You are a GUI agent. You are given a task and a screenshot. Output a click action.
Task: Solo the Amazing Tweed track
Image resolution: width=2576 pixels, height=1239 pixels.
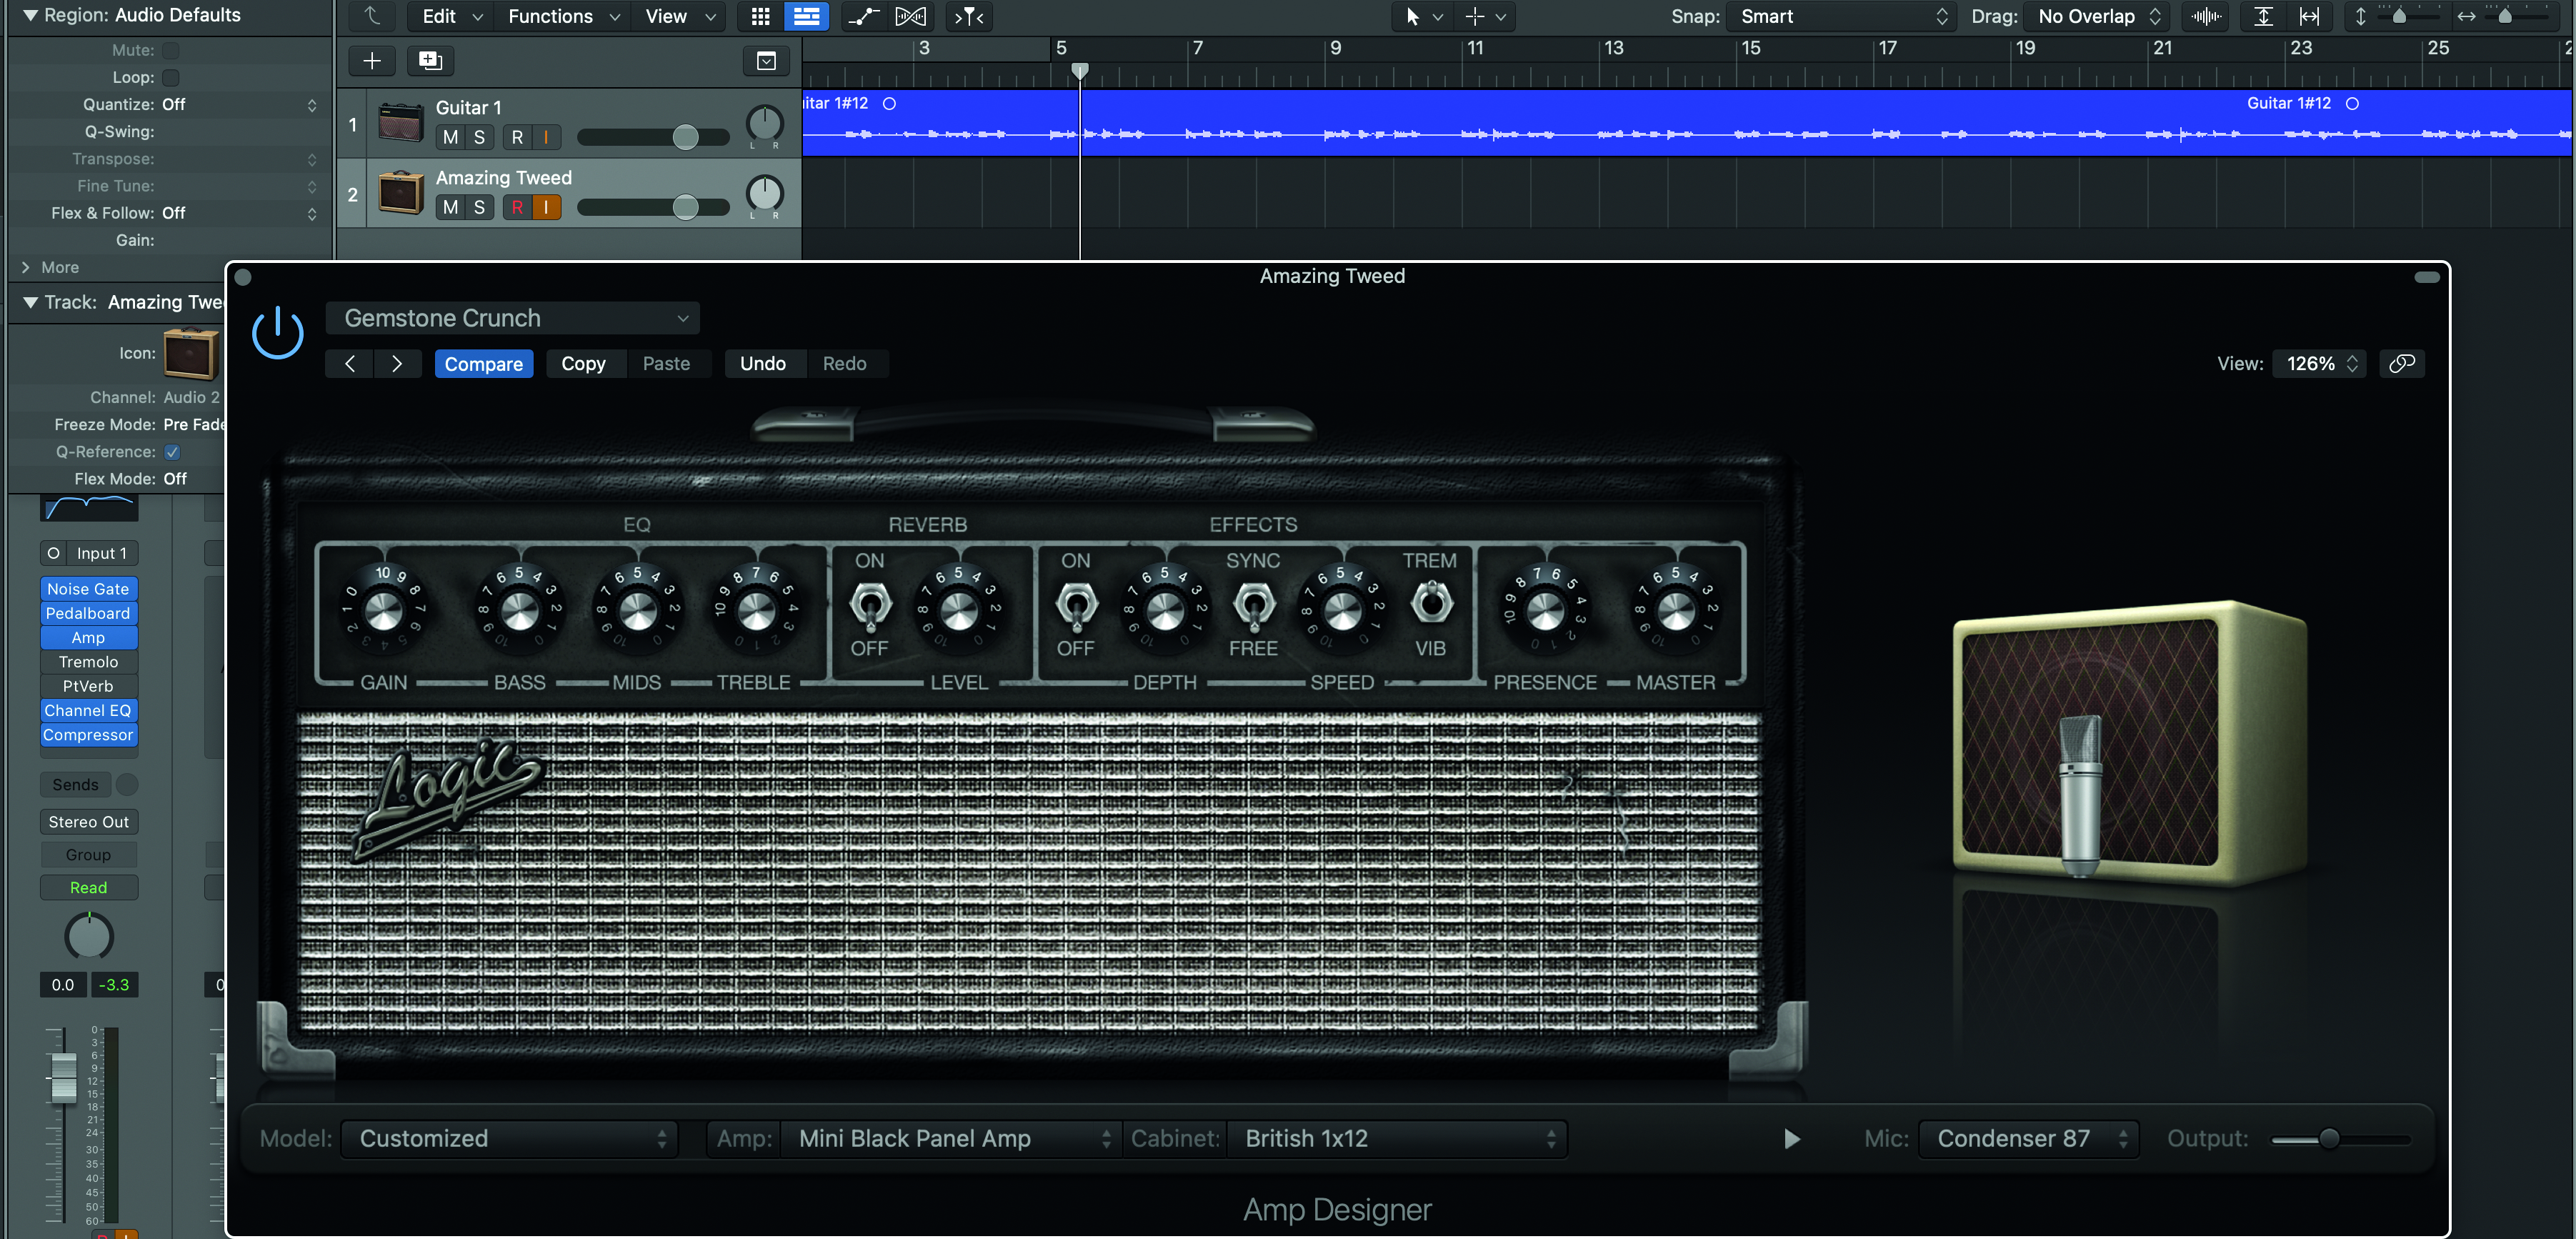(480, 207)
